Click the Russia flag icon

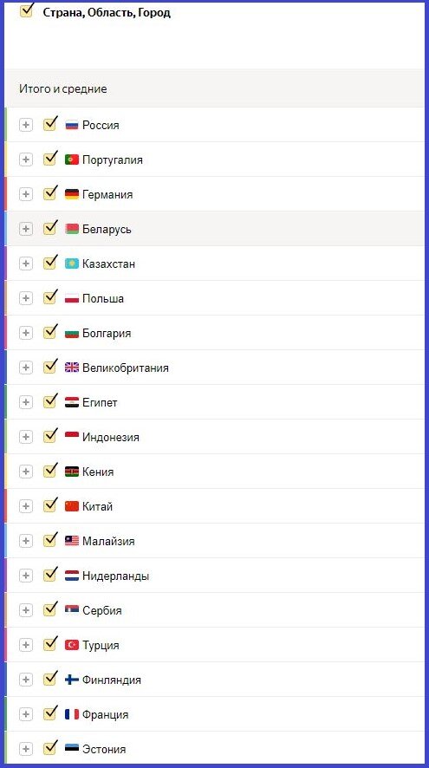(x=71, y=126)
